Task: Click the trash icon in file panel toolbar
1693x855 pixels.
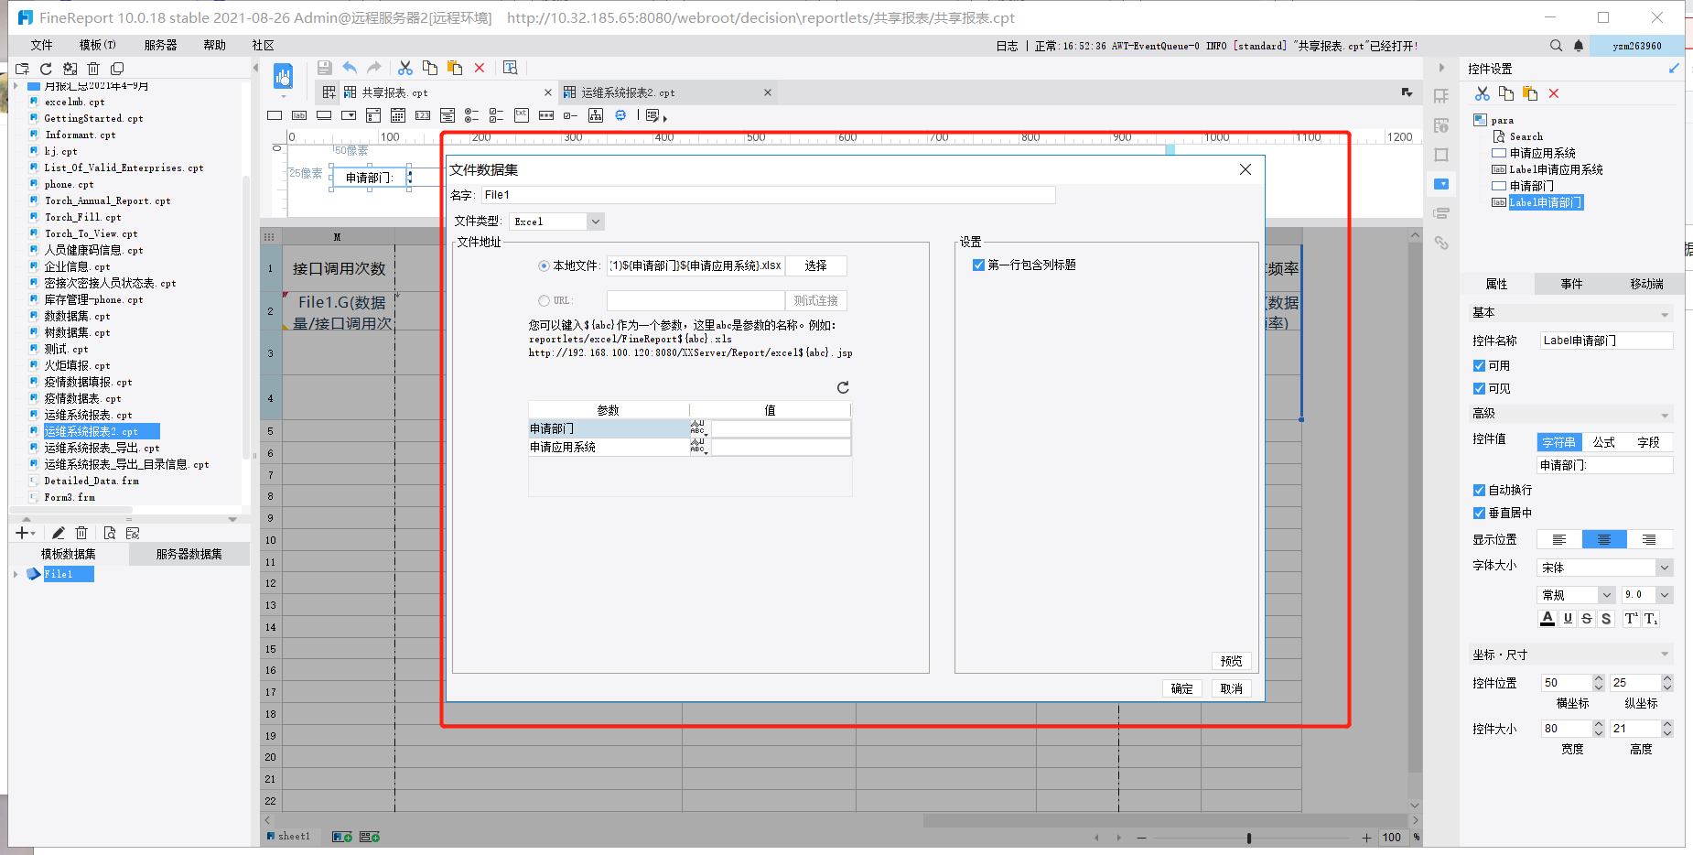Action: [x=93, y=69]
